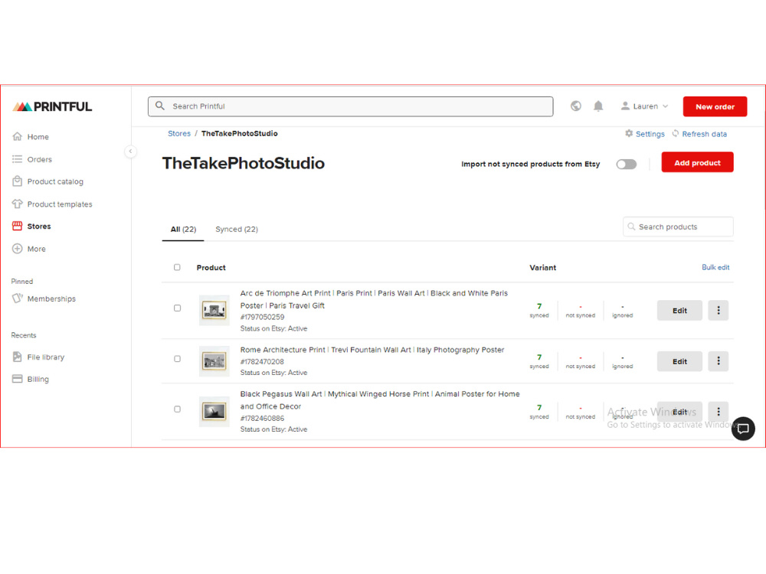Open Lauren account dropdown

click(x=644, y=106)
